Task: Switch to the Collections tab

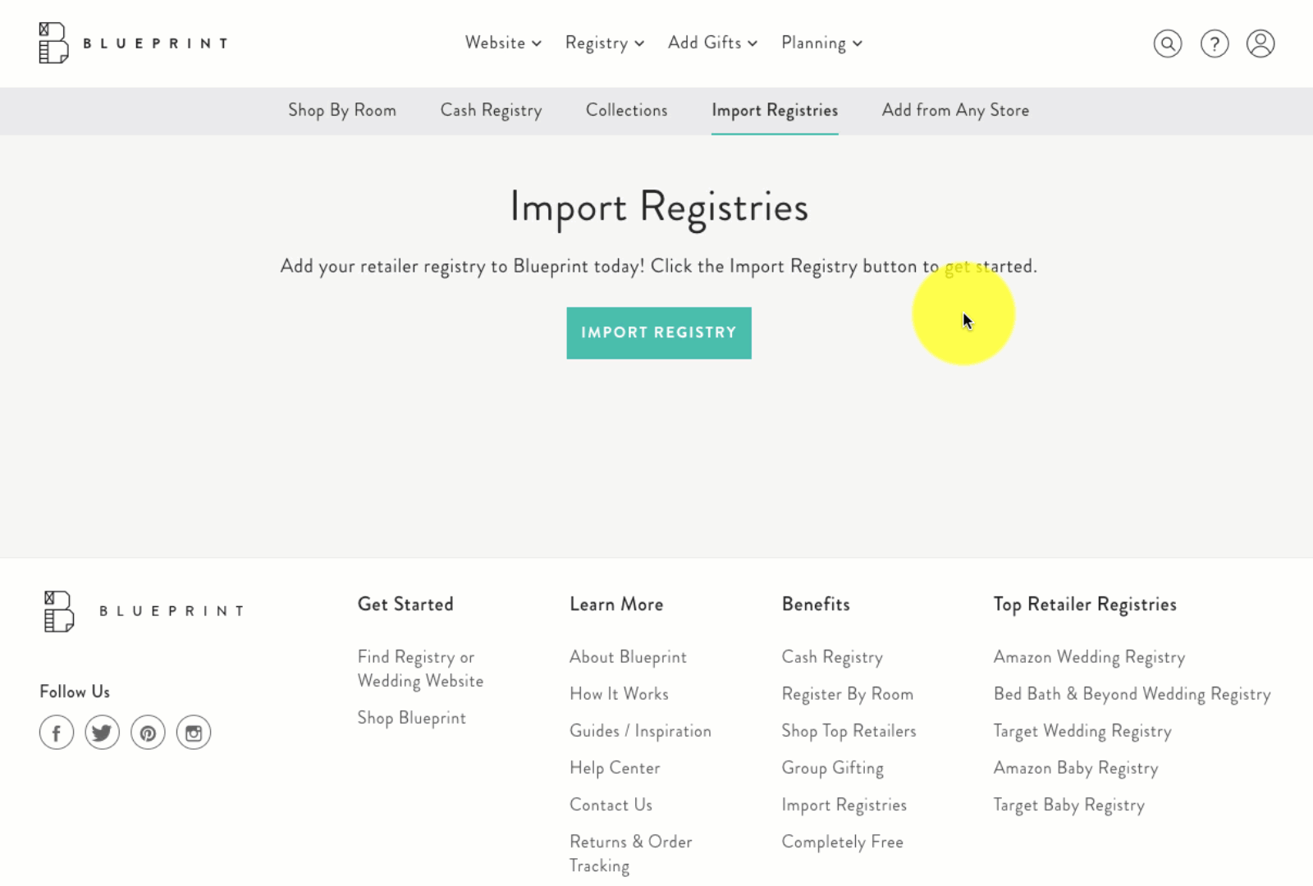Action: (x=627, y=110)
